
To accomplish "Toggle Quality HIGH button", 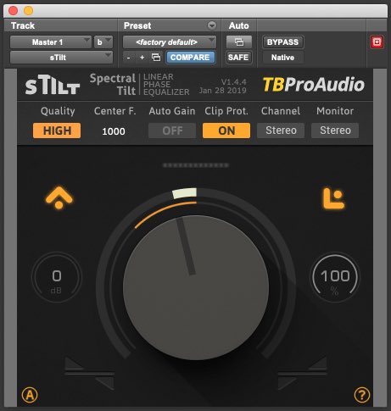I will pyautogui.click(x=57, y=131).
